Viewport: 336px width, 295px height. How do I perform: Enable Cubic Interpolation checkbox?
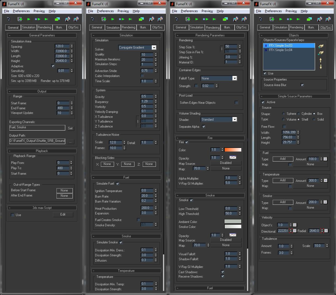pyautogui.click(x=142, y=76)
